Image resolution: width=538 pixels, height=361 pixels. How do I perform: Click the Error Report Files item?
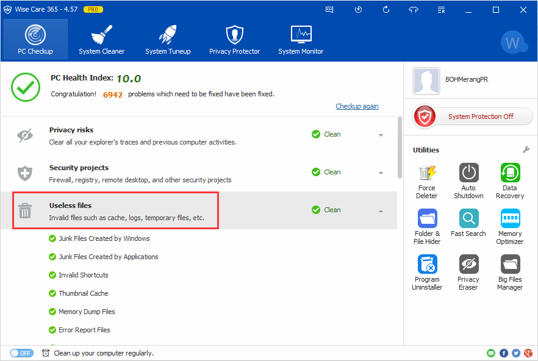coord(84,330)
